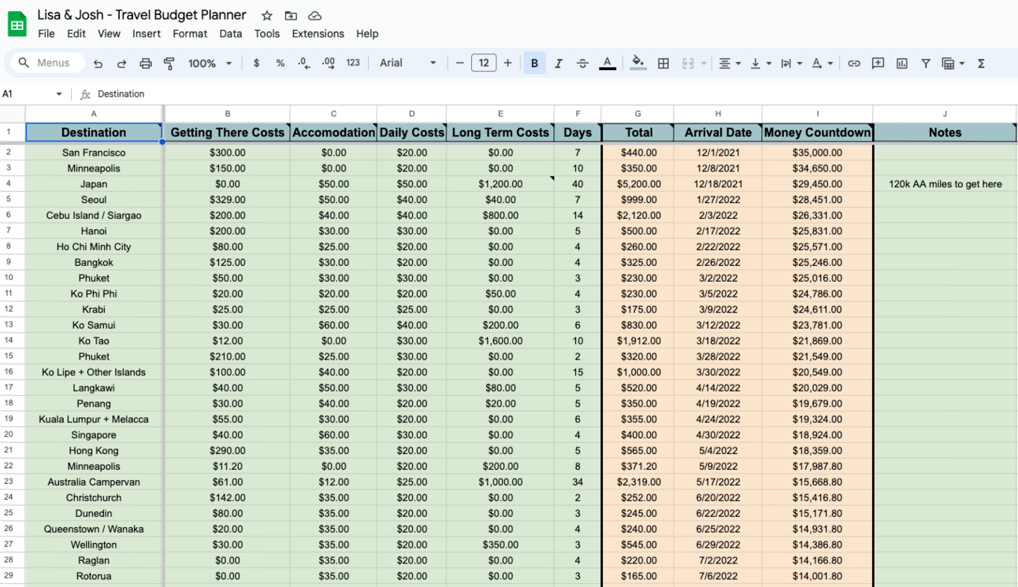Toggle Strikethrough formatting
The width and height of the screenshot is (1018, 587).
tap(582, 64)
